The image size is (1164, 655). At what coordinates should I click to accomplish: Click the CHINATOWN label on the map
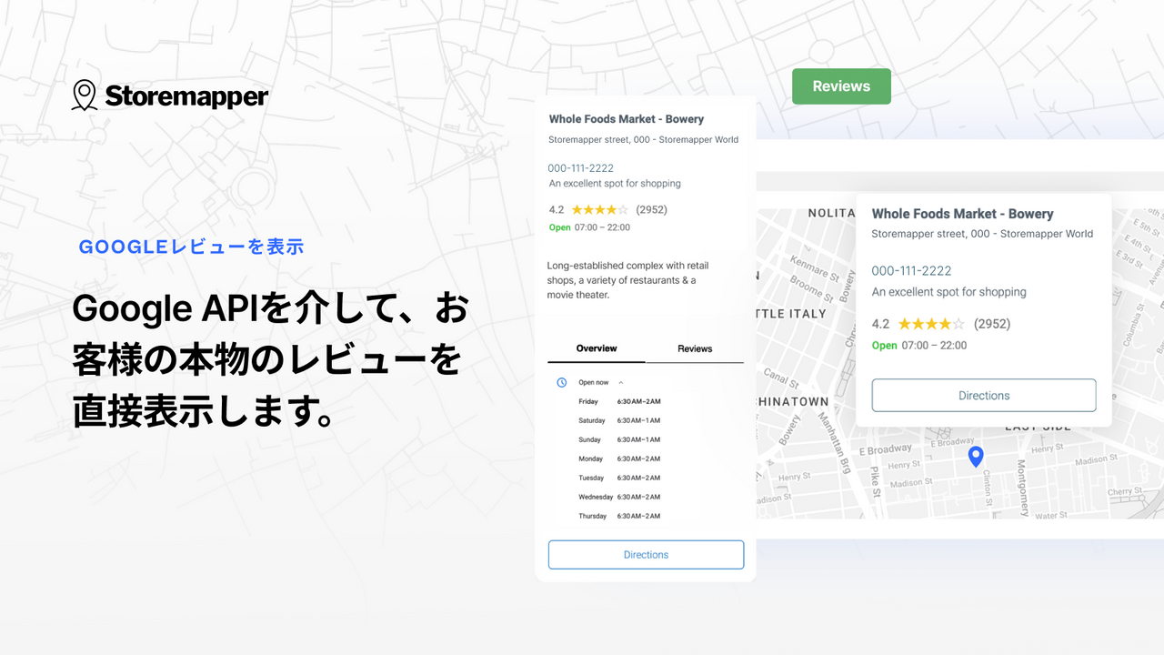pos(793,401)
